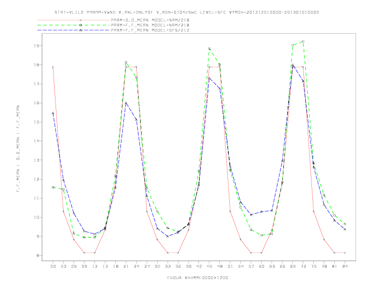Click the blue triangle data point at hour 00
The image size is (376, 290).
53,113
